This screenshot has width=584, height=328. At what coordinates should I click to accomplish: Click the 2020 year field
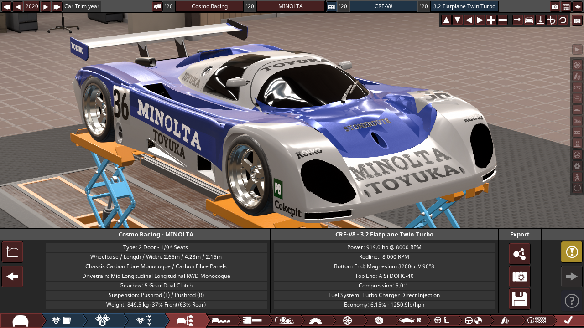point(32,6)
